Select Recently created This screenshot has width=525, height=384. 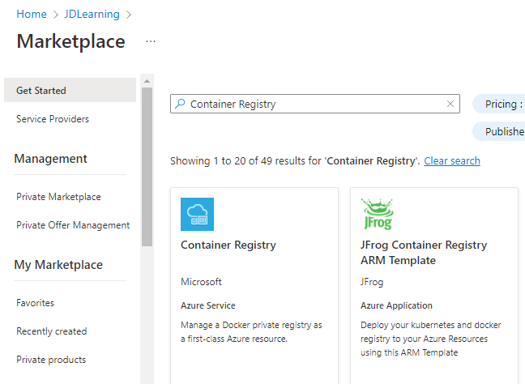tap(52, 331)
